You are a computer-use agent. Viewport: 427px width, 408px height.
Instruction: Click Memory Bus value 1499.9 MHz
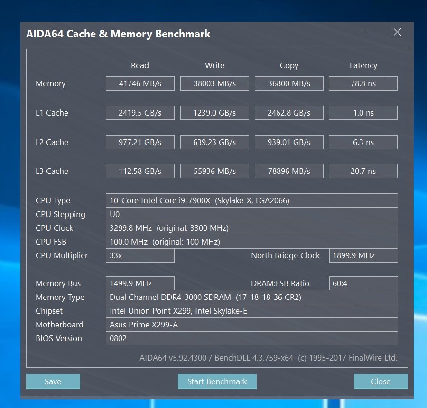140,283
